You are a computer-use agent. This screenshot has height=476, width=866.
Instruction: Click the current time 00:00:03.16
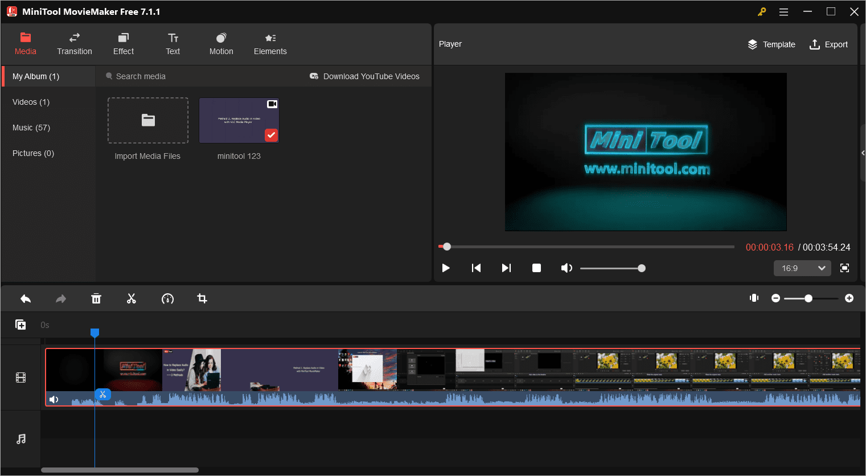770,247
